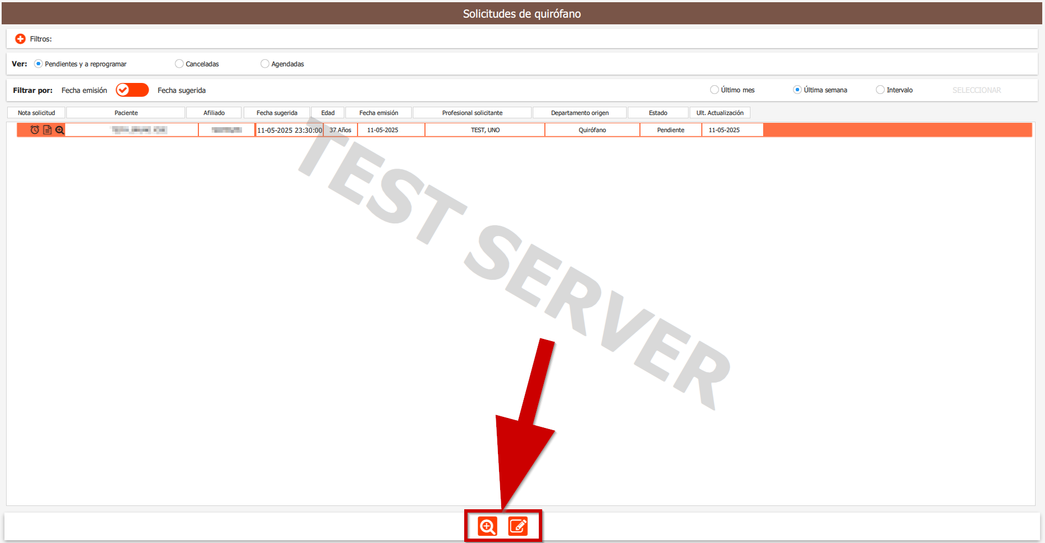This screenshot has width=1045, height=543.
Task: Click the orange pencil edit button at the bottom
Action: [x=518, y=526]
